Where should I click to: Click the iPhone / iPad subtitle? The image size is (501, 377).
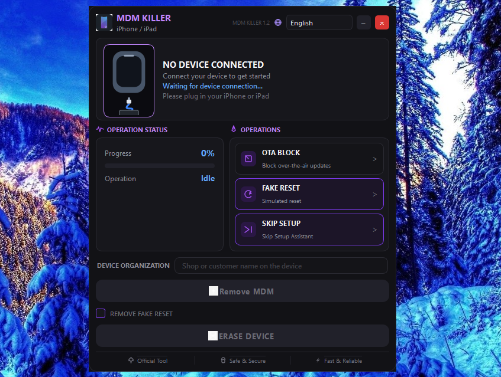137,29
